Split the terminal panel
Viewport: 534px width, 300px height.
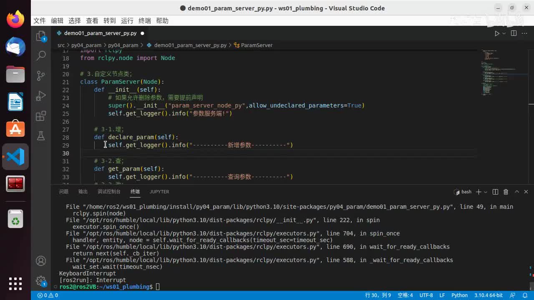495,192
